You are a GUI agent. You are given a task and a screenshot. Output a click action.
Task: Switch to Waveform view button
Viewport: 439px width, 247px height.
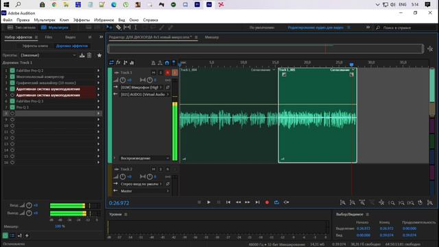[x=21, y=27]
